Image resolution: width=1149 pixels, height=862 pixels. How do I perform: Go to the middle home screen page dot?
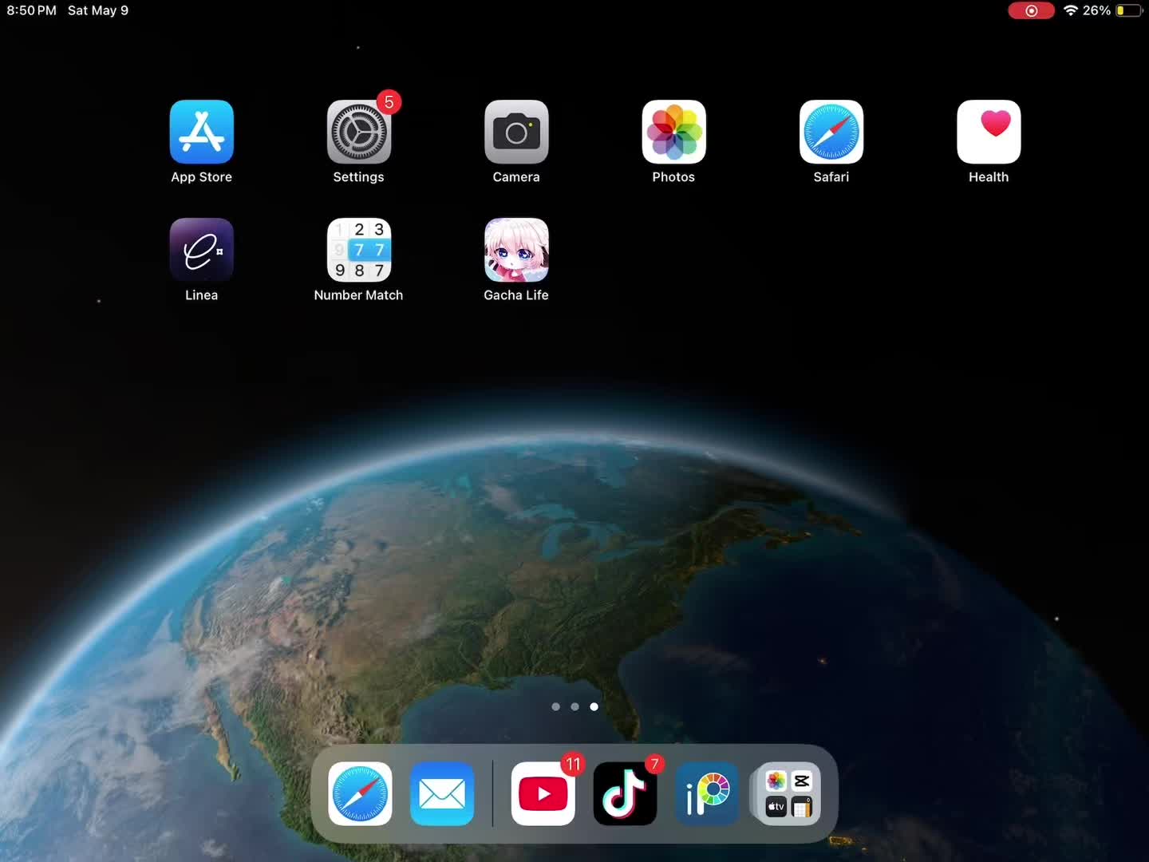[x=574, y=706]
